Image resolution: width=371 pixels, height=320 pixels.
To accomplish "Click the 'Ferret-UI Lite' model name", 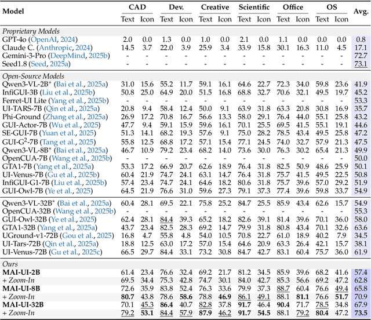I will (24, 101).
